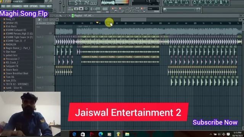Mute Track 6 using its LED
Viewport: 244px width, 137px height.
pos(53,84)
